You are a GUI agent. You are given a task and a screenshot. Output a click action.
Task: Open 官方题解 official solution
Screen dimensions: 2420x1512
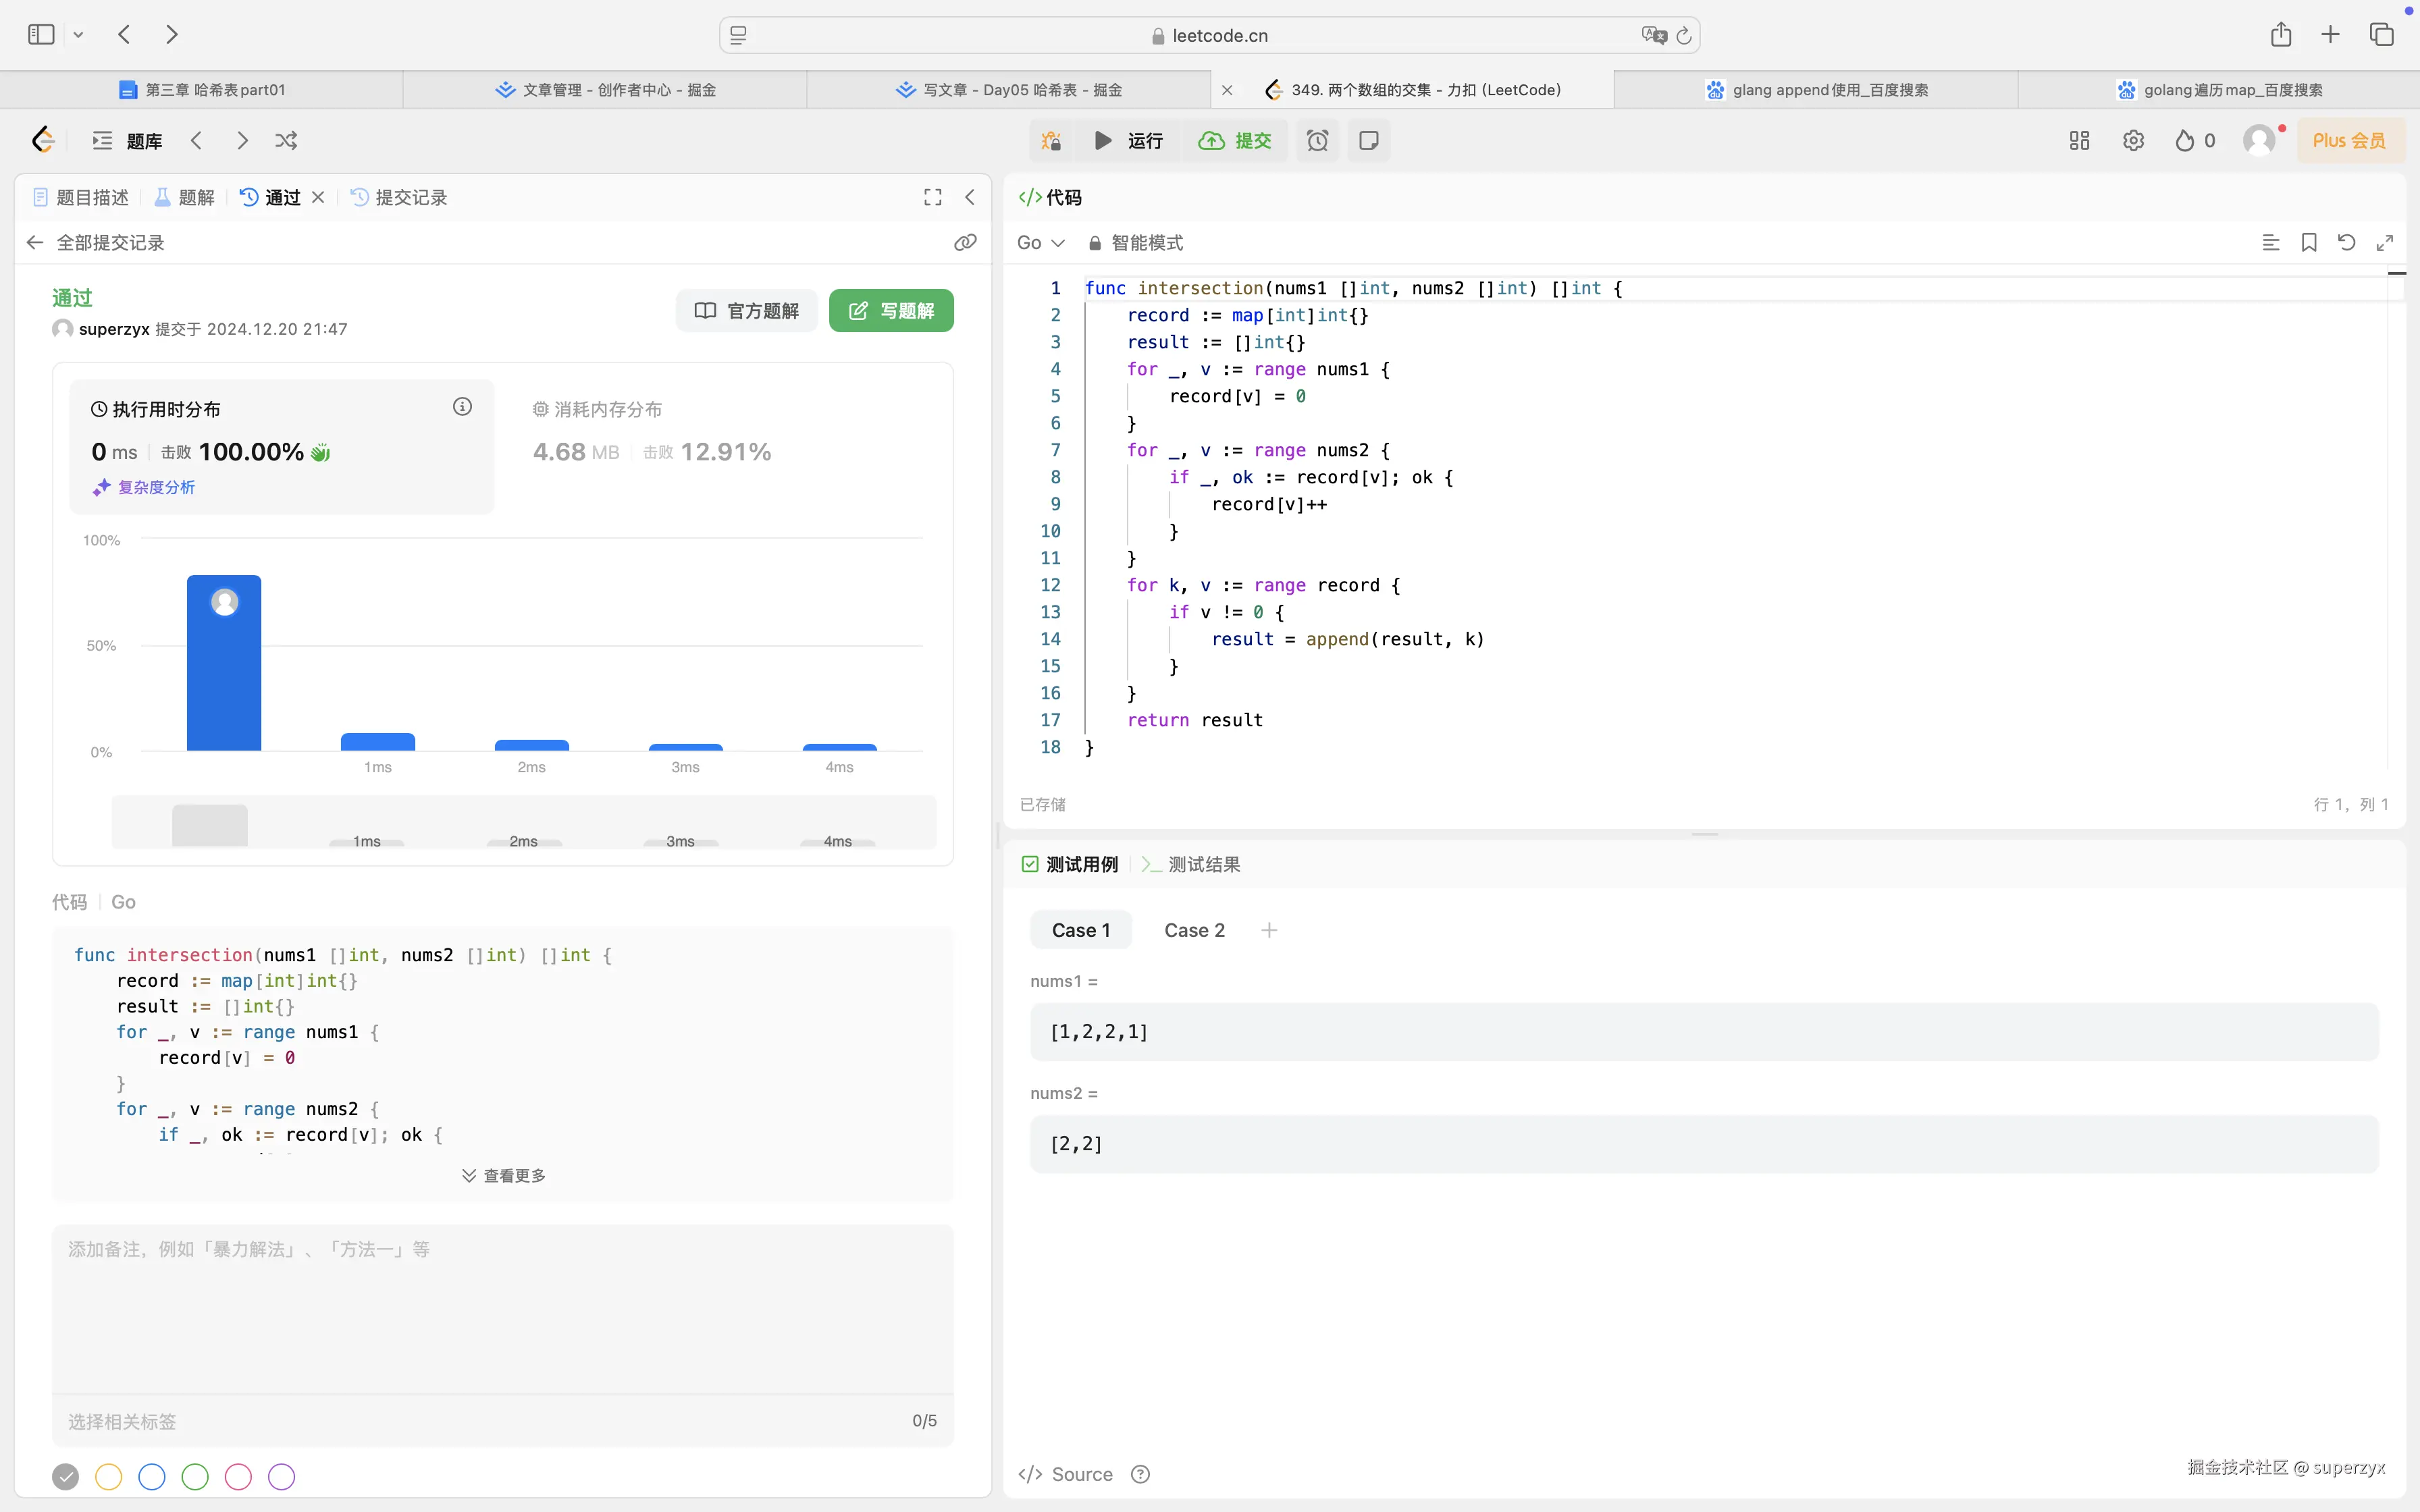point(747,311)
